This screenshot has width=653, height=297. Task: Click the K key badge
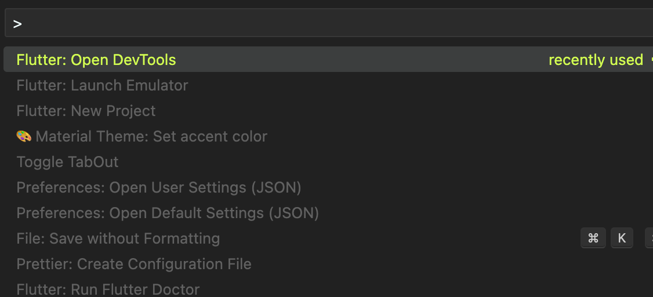tap(622, 238)
